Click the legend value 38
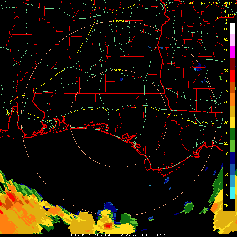The image size is (237, 237). [226, 102]
